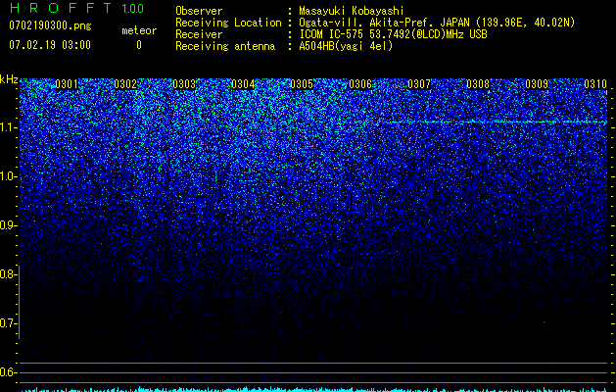Screen dimensions: 616x392
Task: Click the Observer field label
Action: point(199,11)
